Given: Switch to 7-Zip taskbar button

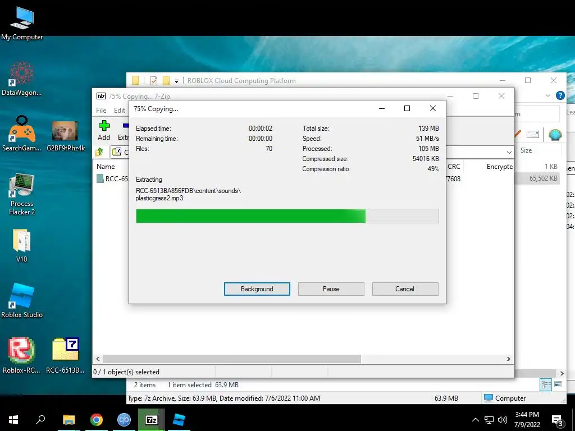Looking at the screenshot, I should [x=152, y=420].
